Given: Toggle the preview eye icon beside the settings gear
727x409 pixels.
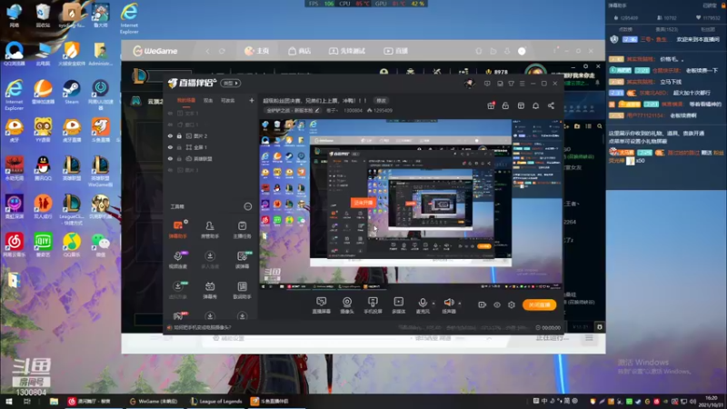Looking at the screenshot, I should (x=497, y=304).
